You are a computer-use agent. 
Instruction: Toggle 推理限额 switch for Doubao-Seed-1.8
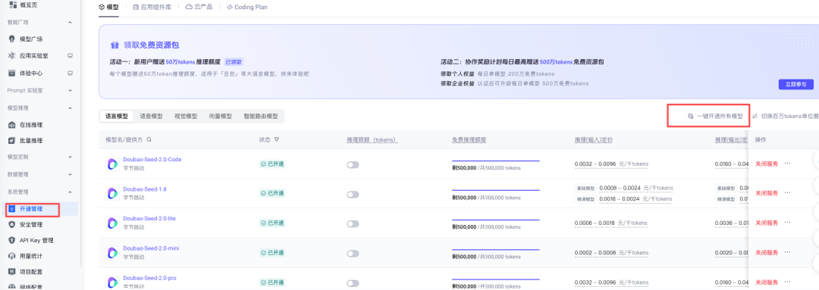pos(353,195)
